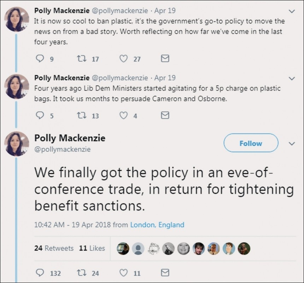Expand options chevron on the first tweet
The height and width of the screenshot is (283, 304).
coord(292,11)
